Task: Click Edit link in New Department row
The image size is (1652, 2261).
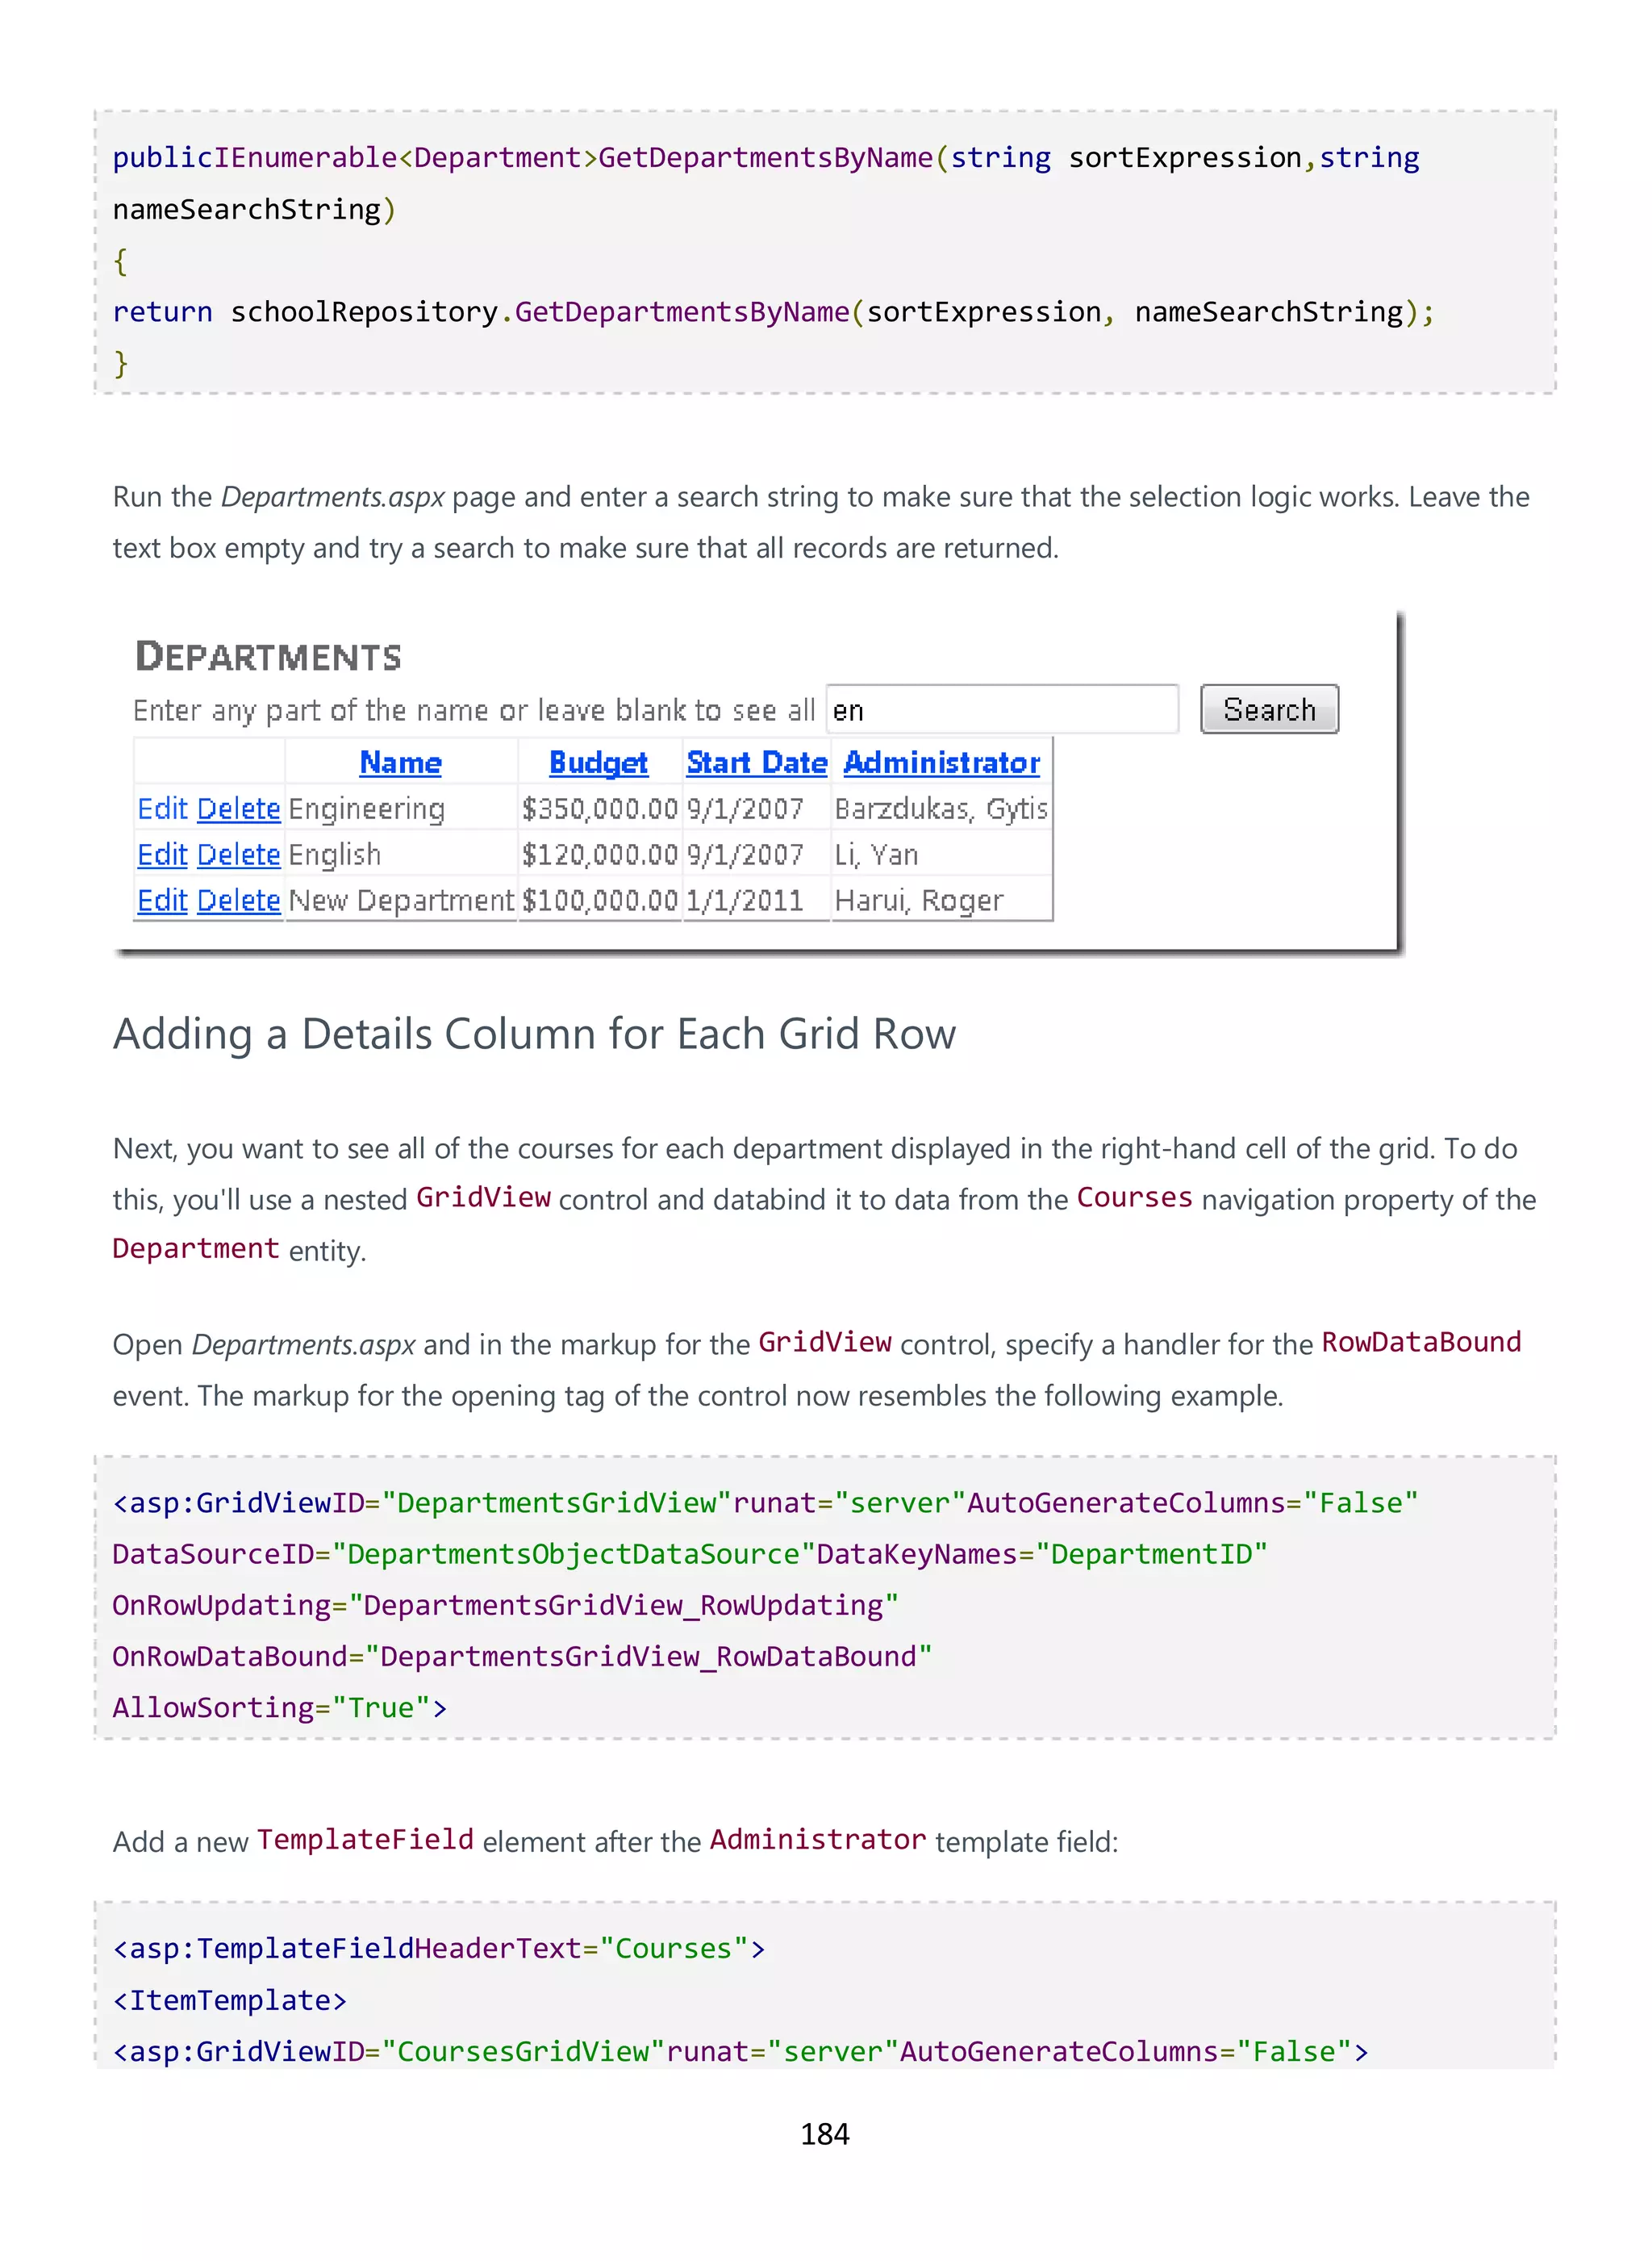Action: click(162, 901)
